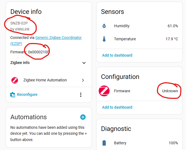The image size is (186, 150).
Task: Open the Generic Zigbee Coordinator link
Action: (x=58, y=38)
